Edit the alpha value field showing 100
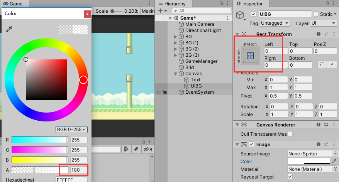This screenshot has height=182, width=339. pyautogui.click(x=79, y=170)
